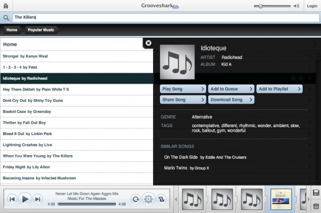Toggle shuffle mode icon
The image size is (321, 213).
point(161,199)
